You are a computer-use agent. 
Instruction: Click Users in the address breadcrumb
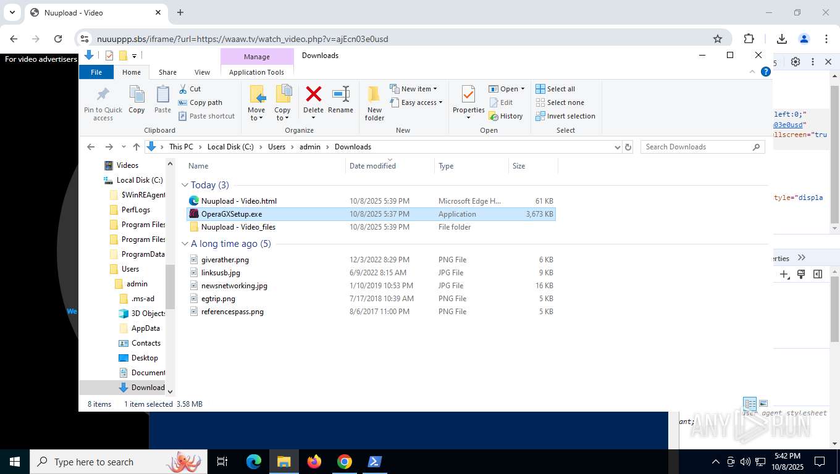click(277, 147)
